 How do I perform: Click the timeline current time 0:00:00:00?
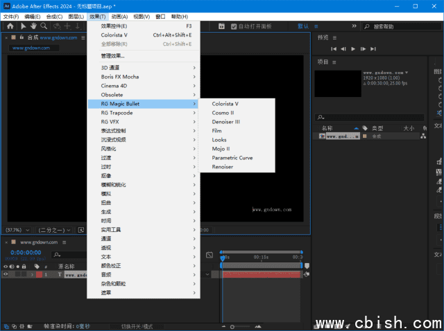(x=28, y=253)
